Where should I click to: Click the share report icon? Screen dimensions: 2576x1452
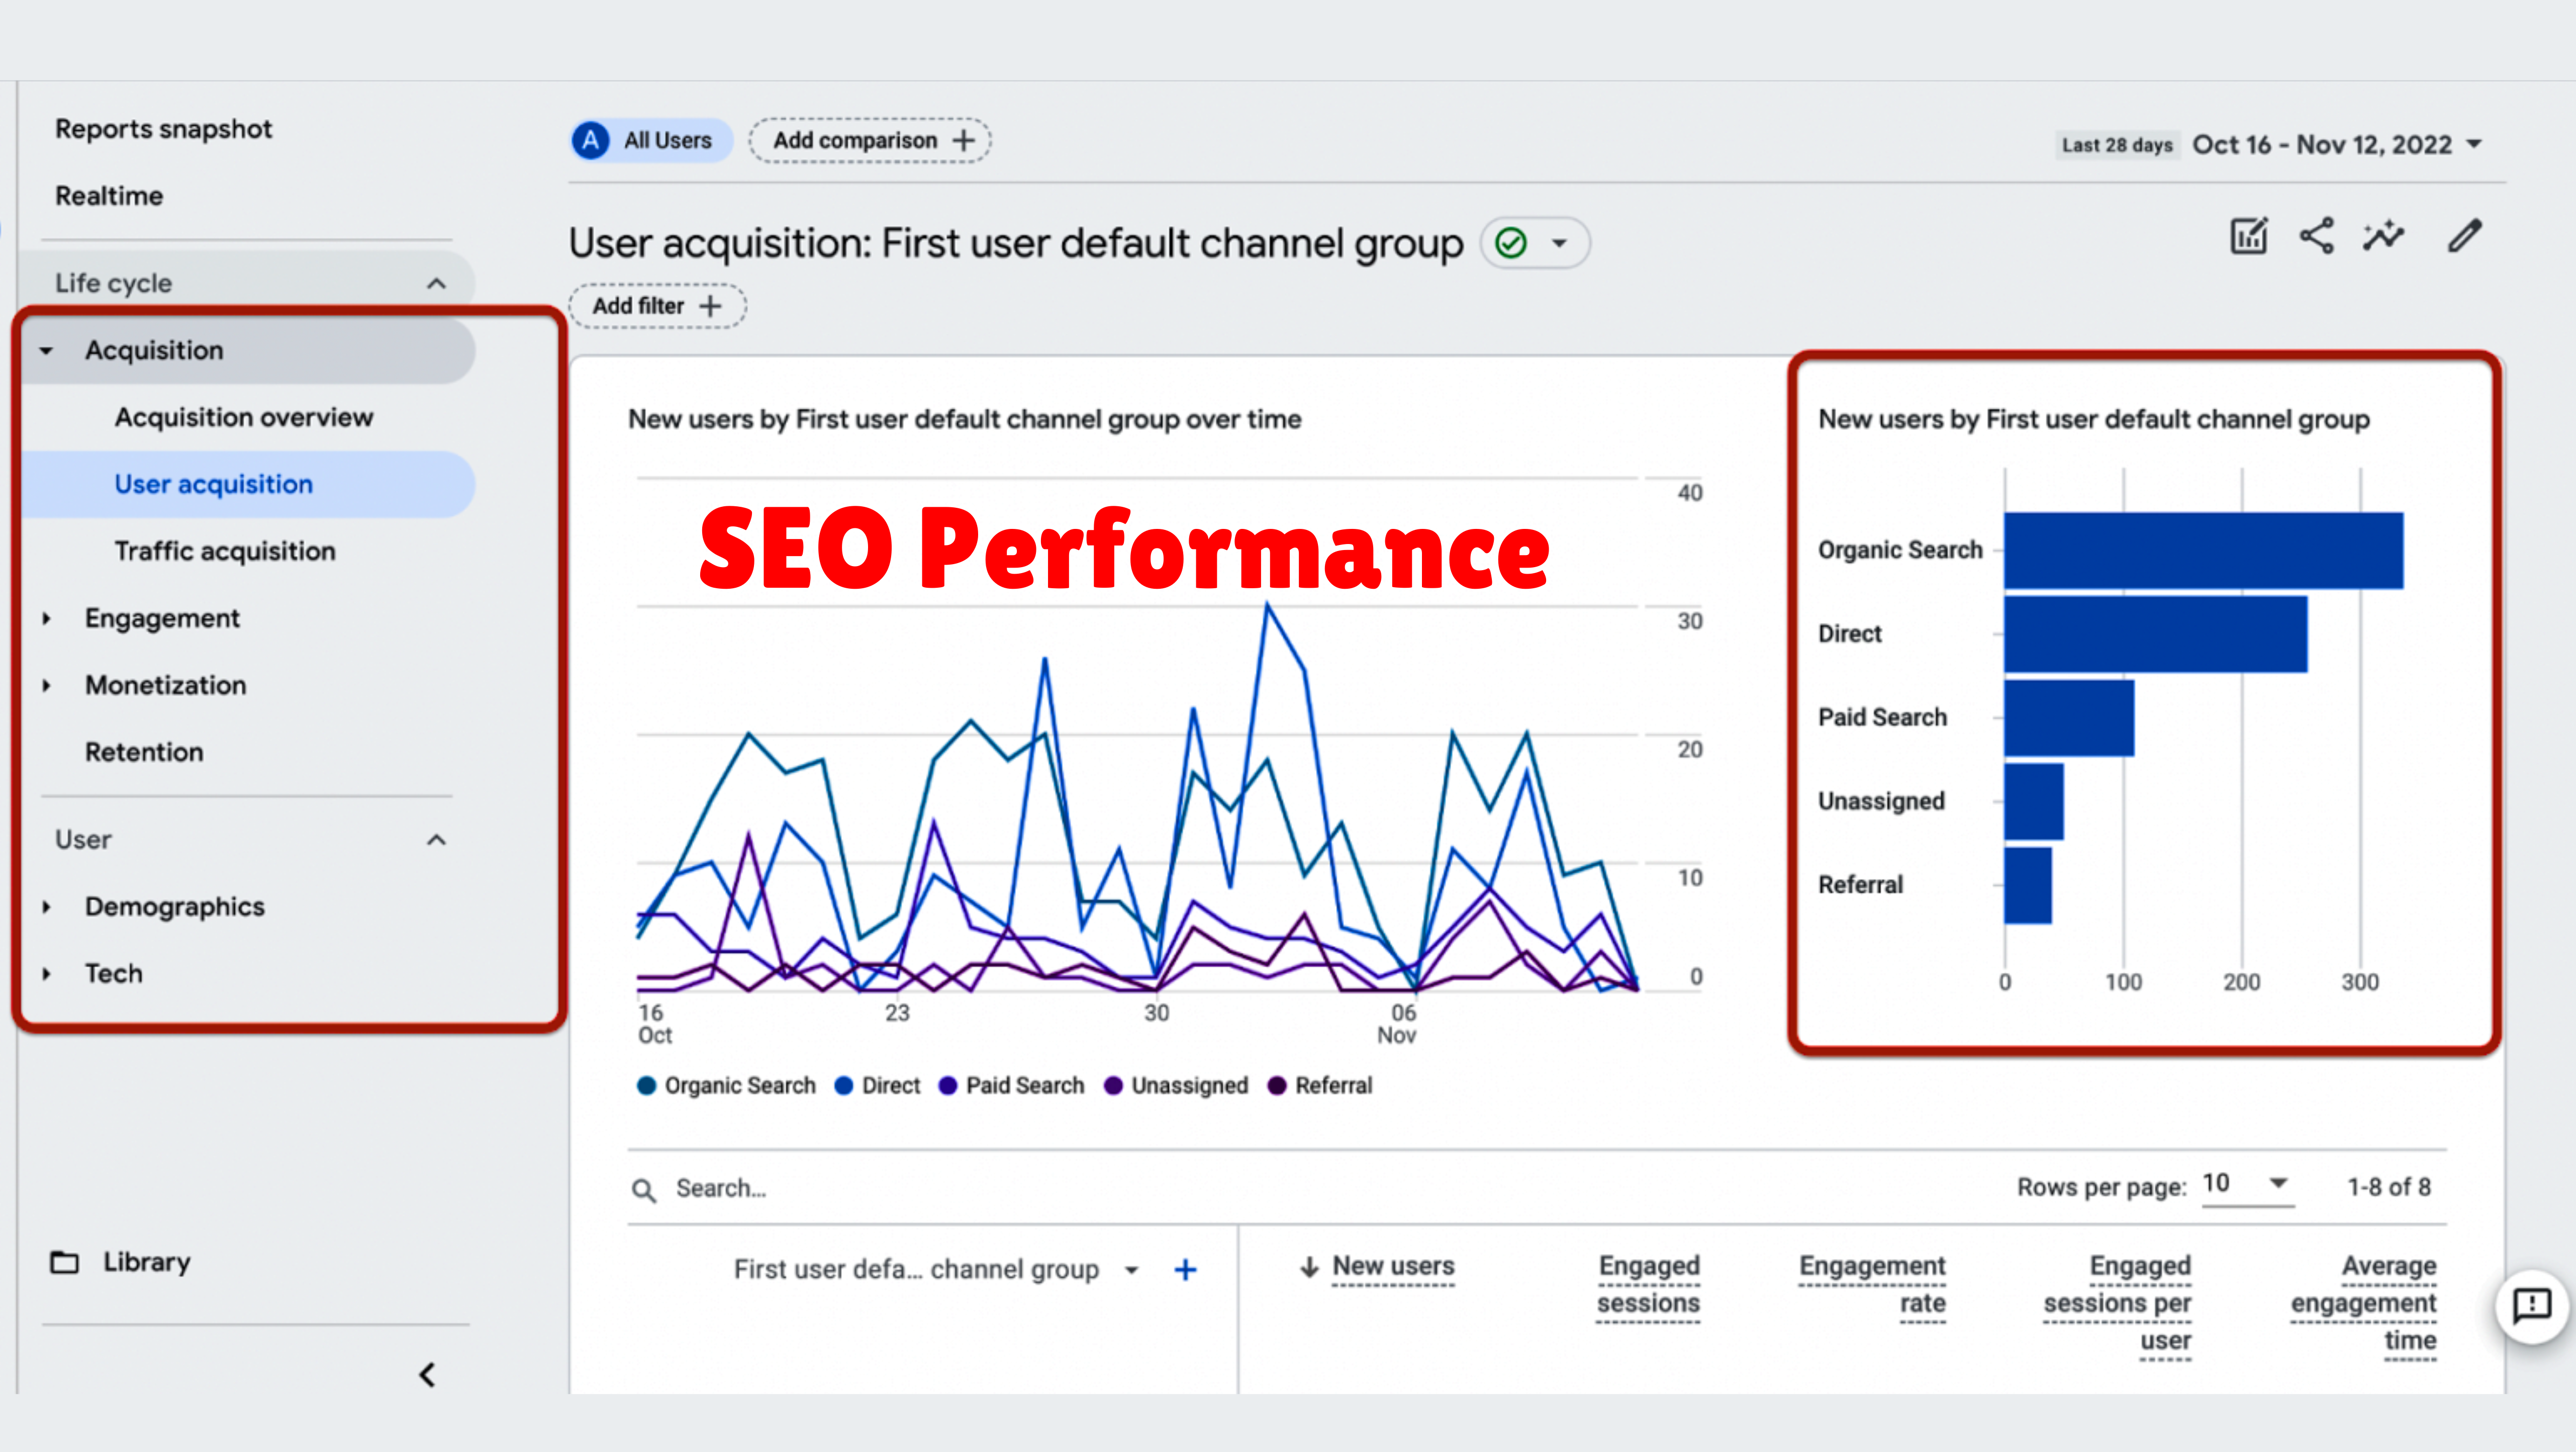pos(2316,237)
